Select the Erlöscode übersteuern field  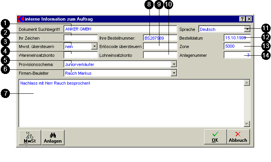pos(160,47)
